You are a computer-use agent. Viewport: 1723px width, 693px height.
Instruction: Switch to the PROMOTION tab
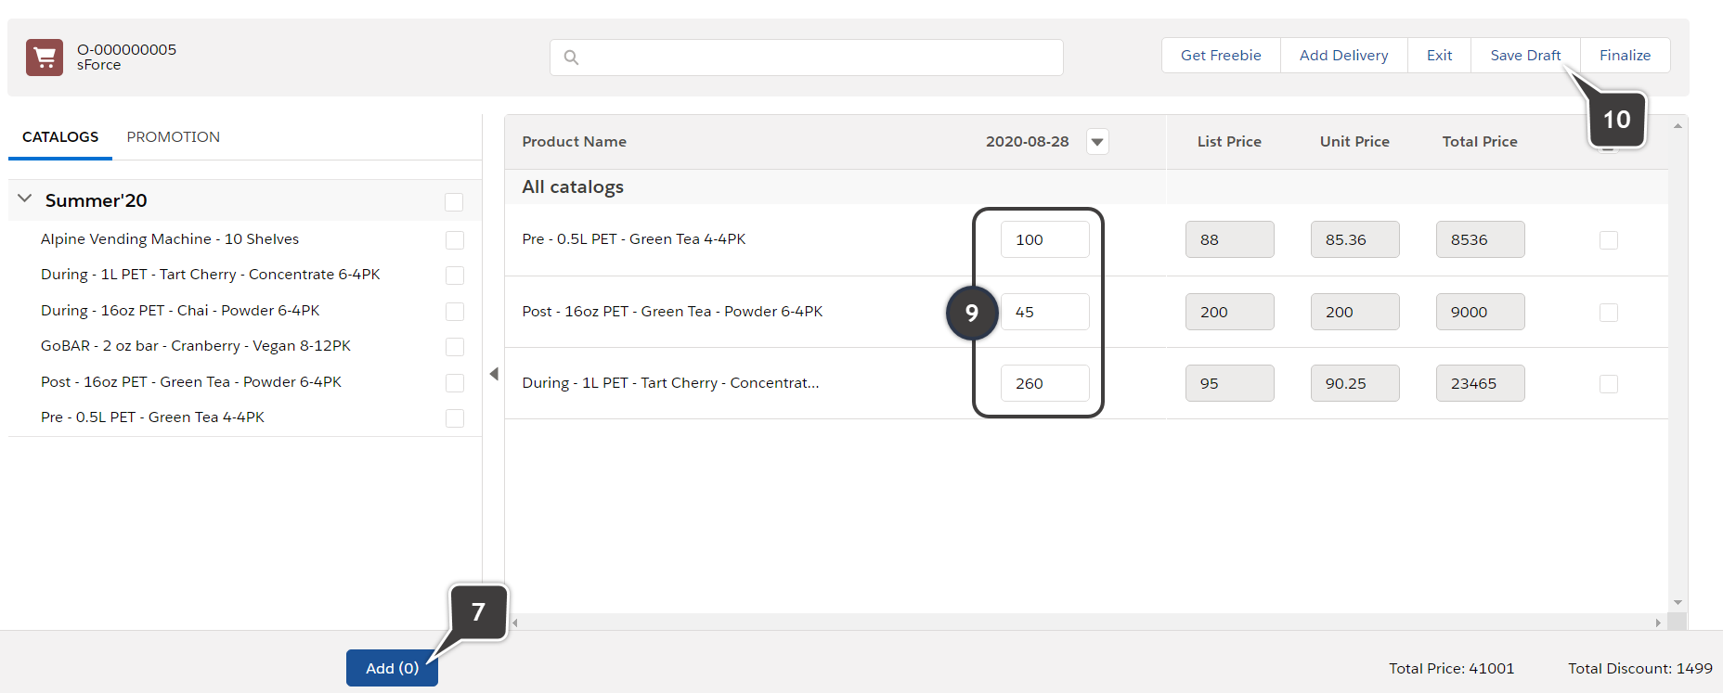pos(174,137)
